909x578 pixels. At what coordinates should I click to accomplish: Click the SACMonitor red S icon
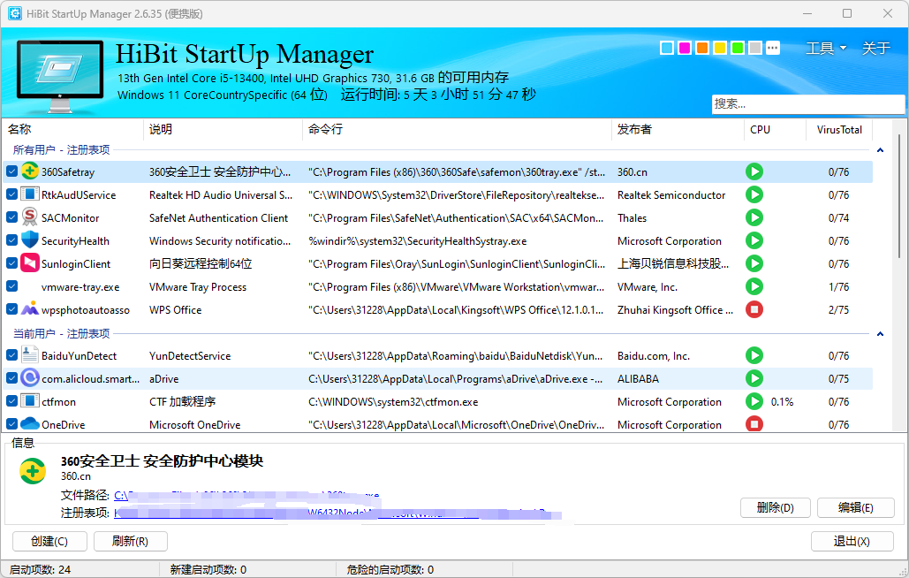point(29,217)
